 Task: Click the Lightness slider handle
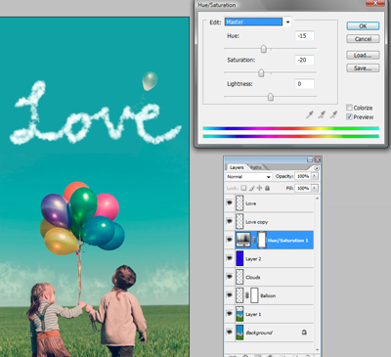coord(271,97)
